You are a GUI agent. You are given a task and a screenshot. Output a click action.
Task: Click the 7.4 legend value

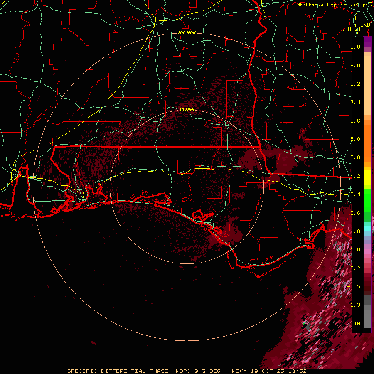tap(355, 102)
